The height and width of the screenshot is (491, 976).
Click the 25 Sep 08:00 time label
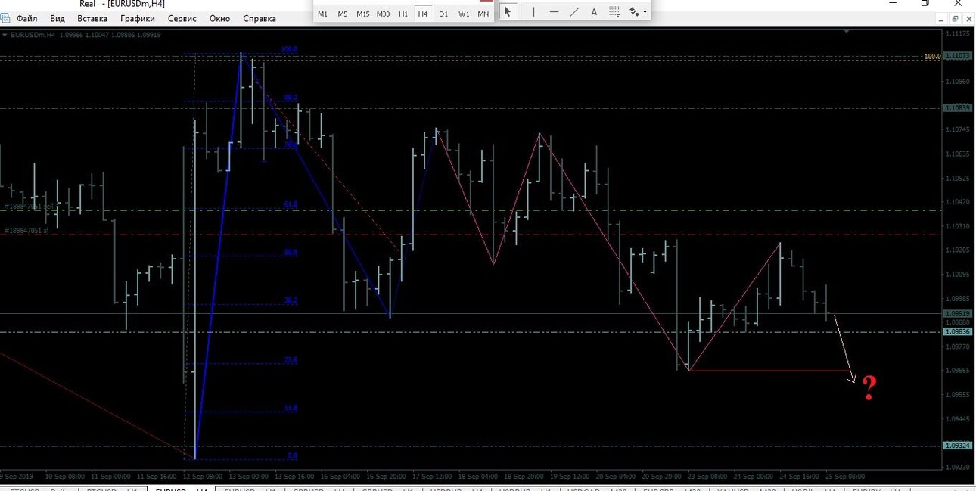click(844, 477)
